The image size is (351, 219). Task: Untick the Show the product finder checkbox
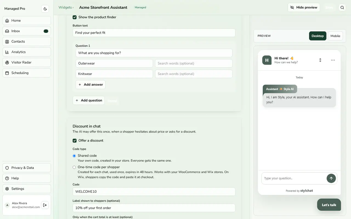pos(75,17)
